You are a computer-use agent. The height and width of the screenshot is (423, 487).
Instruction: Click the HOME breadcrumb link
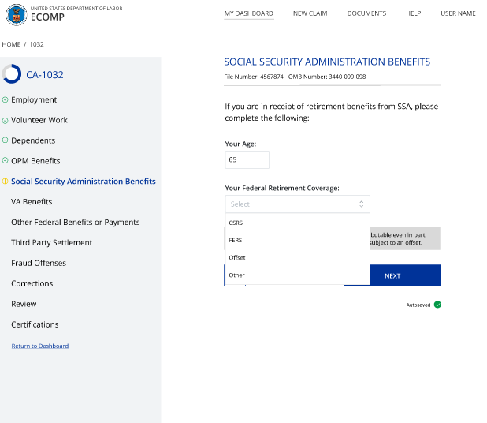tap(11, 44)
